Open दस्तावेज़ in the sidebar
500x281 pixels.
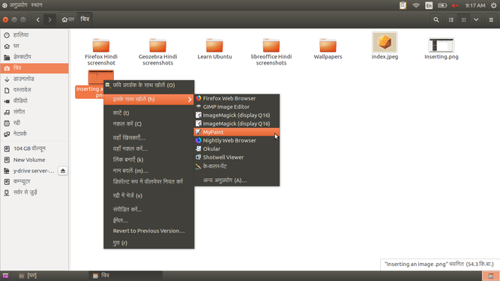[x=34, y=90]
